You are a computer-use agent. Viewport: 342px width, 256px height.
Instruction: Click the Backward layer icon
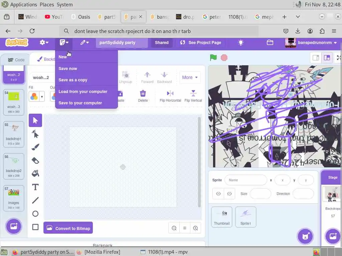point(164,77)
